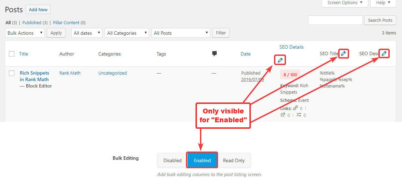Screen dimensions: 402x189
Task: Expand the All dates dropdown
Action: (x=87, y=33)
